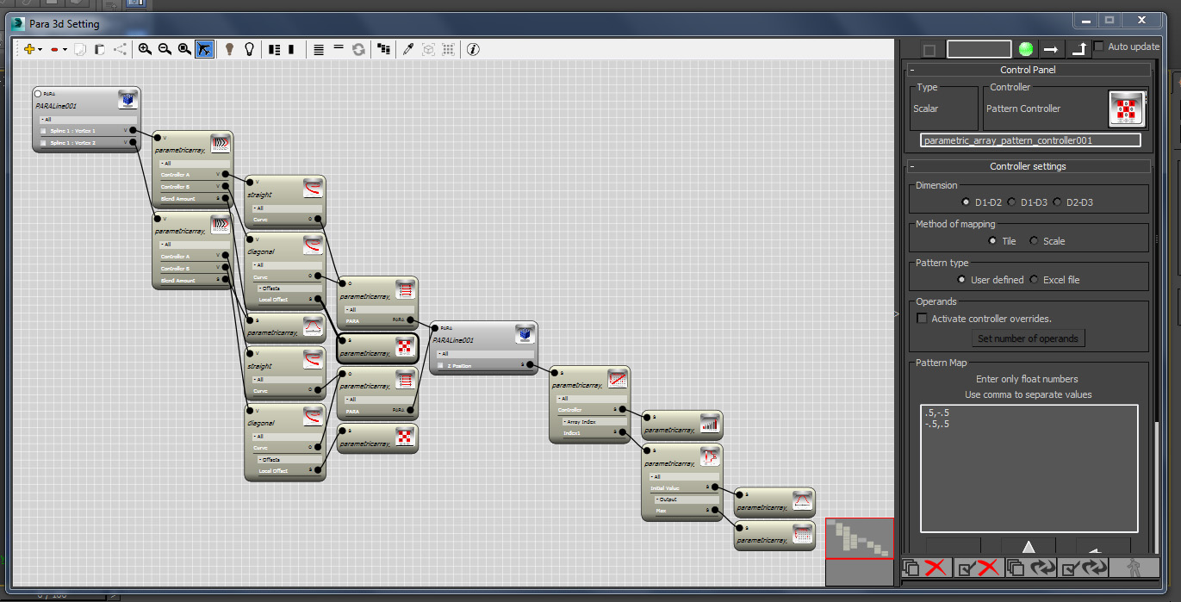Click the copies refresh arrows button
The width and height of the screenshot is (1181, 602).
[1032, 568]
